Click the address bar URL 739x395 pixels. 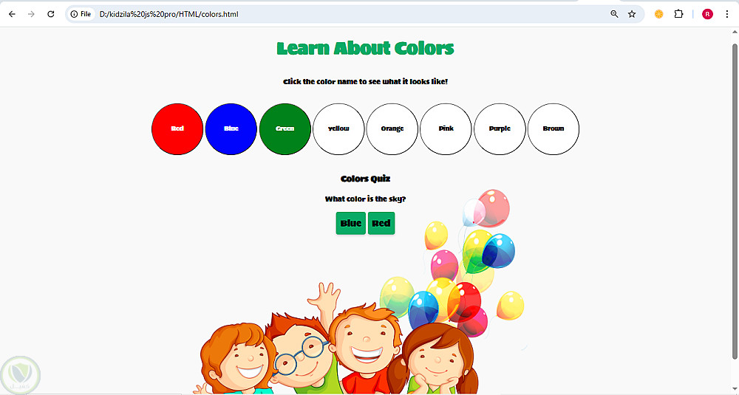pos(168,14)
